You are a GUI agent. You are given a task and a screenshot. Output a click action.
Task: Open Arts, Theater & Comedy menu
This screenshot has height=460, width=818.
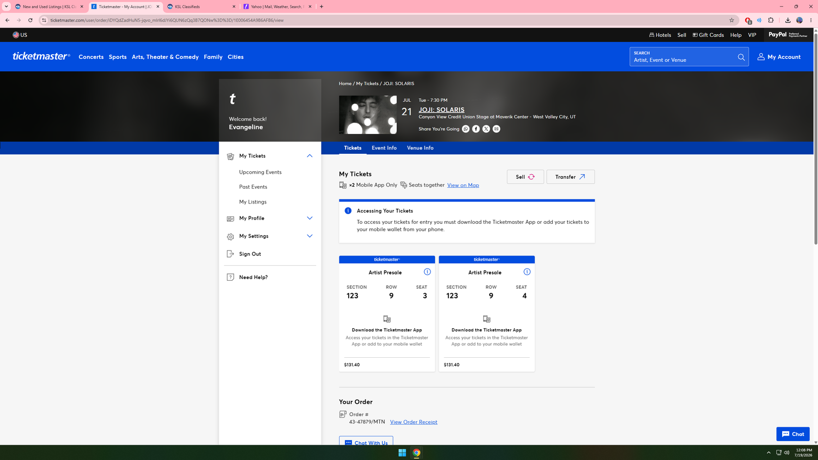(x=165, y=57)
